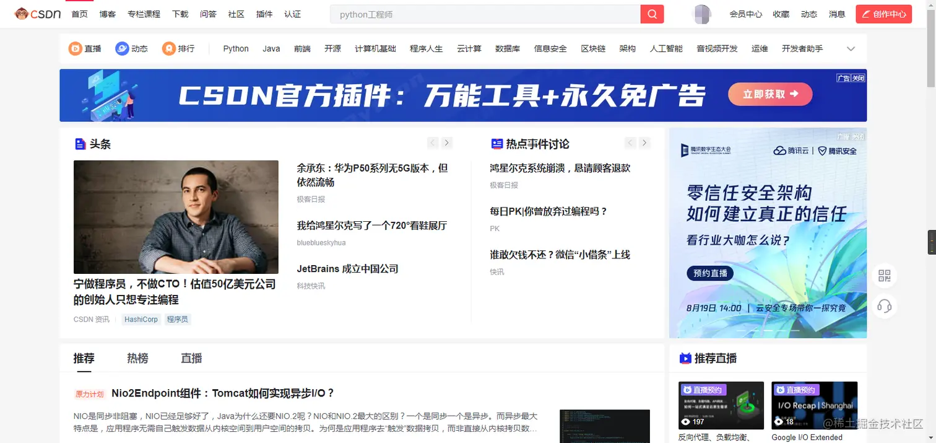Screen dimensions: 936x443
Task: Open the 问答 menu item
Action: pos(208,14)
